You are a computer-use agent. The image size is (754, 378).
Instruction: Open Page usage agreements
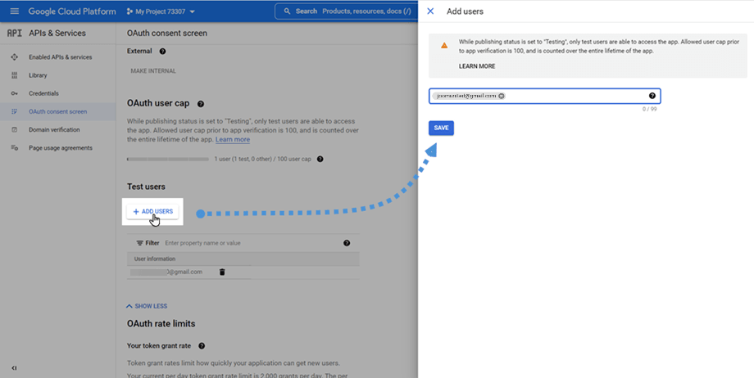click(60, 148)
